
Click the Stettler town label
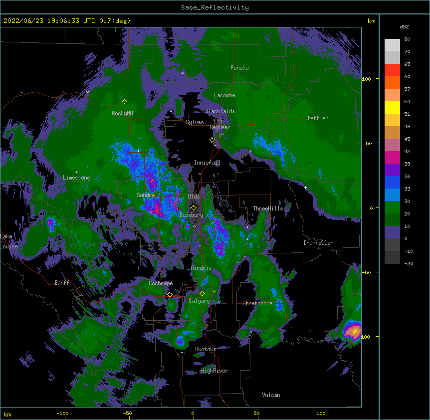pyautogui.click(x=316, y=118)
